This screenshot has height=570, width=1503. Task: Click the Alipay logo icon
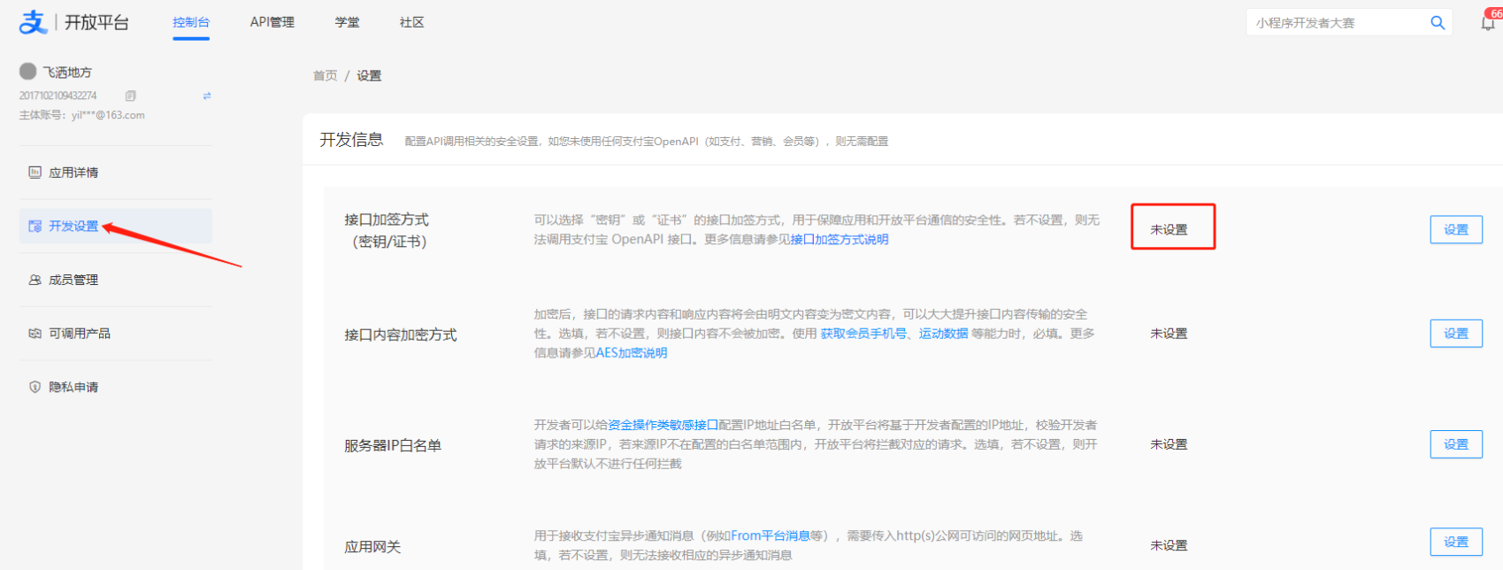click(33, 22)
